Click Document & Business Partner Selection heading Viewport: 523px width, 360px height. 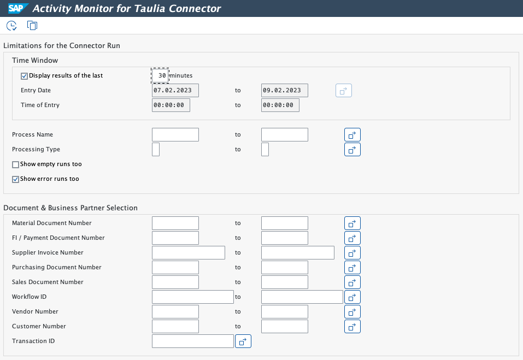coord(70,208)
